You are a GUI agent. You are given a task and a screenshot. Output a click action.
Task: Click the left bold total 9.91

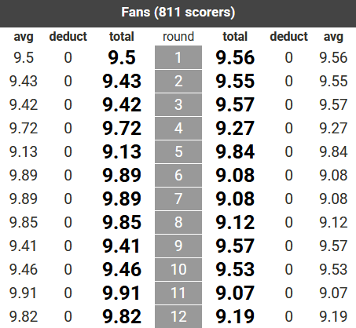tap(121, 293)
